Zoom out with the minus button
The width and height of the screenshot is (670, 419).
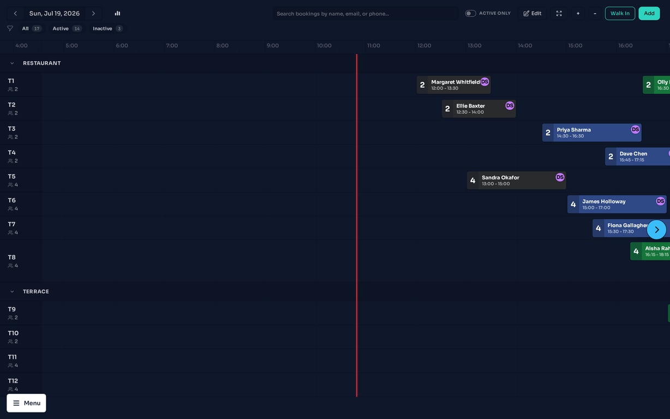(x=595, y=14)
